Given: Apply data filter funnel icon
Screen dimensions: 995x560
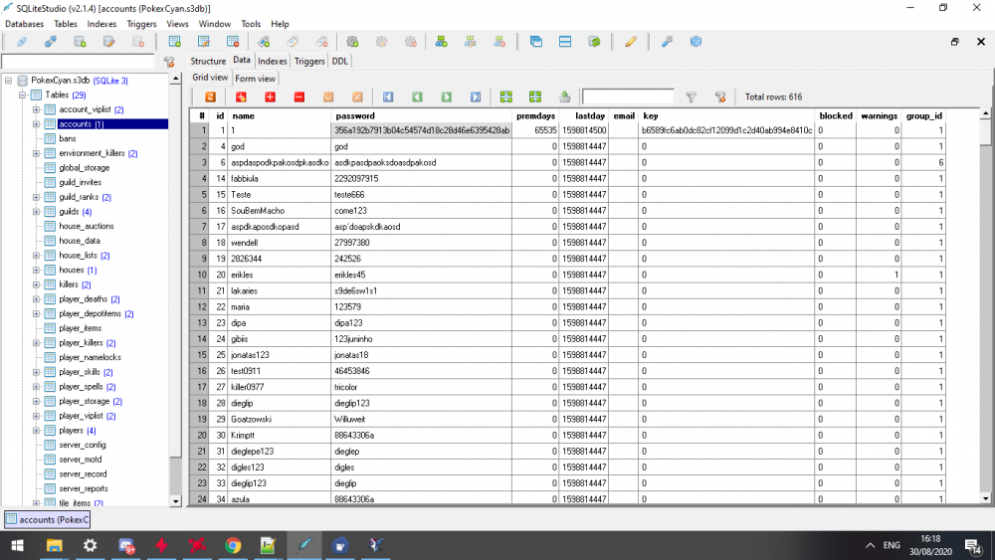Looking at the screenshot, I should click(x=692, y=97).
